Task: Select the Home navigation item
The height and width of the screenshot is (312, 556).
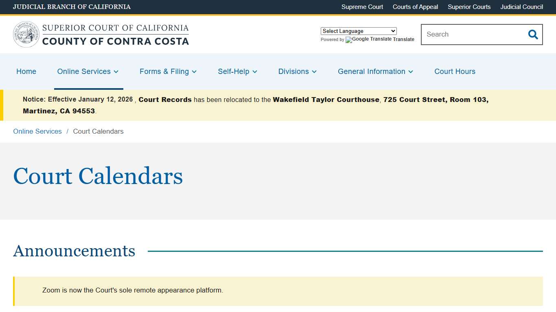Action: (x=26, y=71)
